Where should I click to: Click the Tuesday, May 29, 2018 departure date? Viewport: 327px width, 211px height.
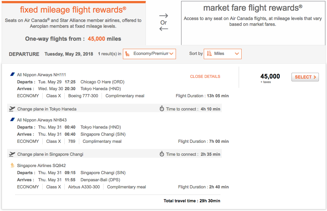pyautogui.click(x=69, y=54)
